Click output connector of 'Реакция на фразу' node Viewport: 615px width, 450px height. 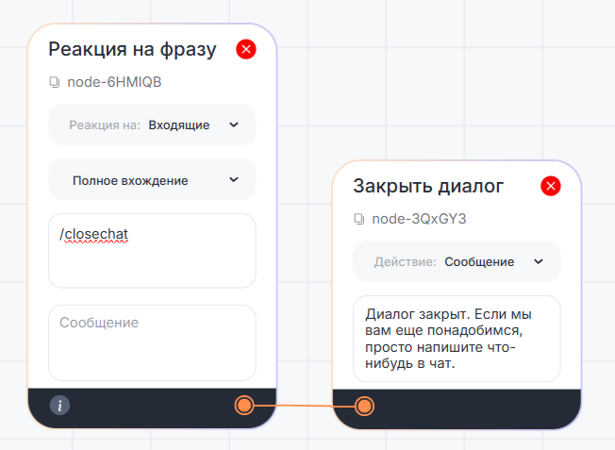pyautogui.click(x=244, y=406)
